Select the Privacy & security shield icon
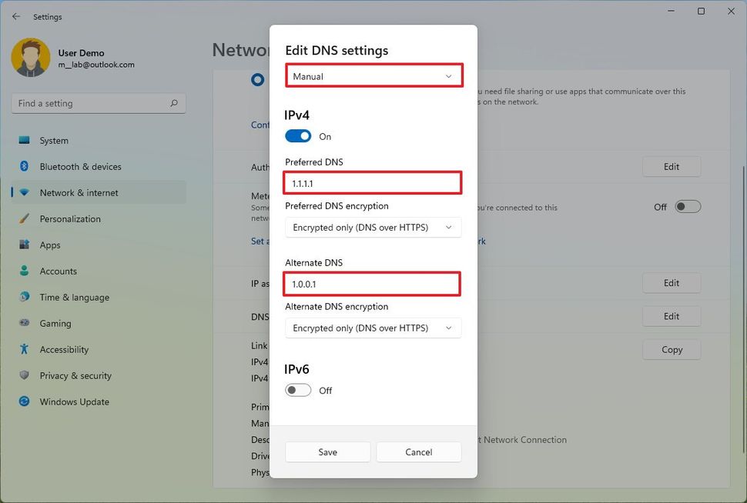747x503 pixels. tap(24, 375)
